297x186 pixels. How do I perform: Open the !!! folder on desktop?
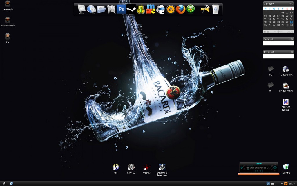click(x=271, y=87)
